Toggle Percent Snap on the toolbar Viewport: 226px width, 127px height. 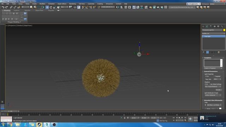[x=91, y=7]
